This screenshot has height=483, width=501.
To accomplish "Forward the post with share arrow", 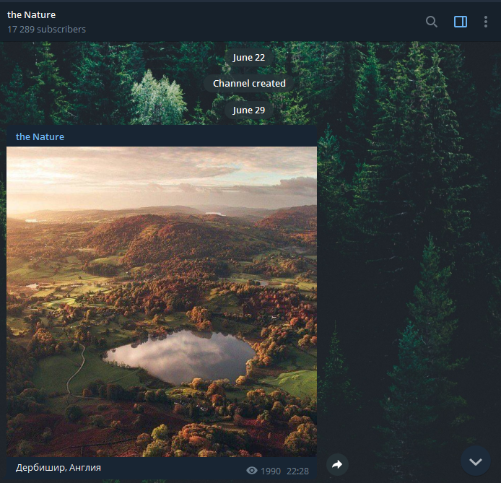I will click(337, 464).
